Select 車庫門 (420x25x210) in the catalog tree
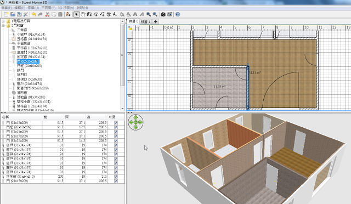 32,52
